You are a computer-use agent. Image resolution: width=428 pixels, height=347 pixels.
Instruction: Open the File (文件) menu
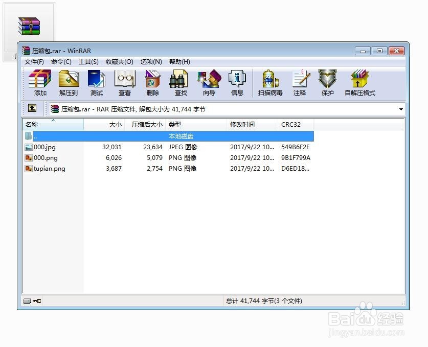pos(34,62)
